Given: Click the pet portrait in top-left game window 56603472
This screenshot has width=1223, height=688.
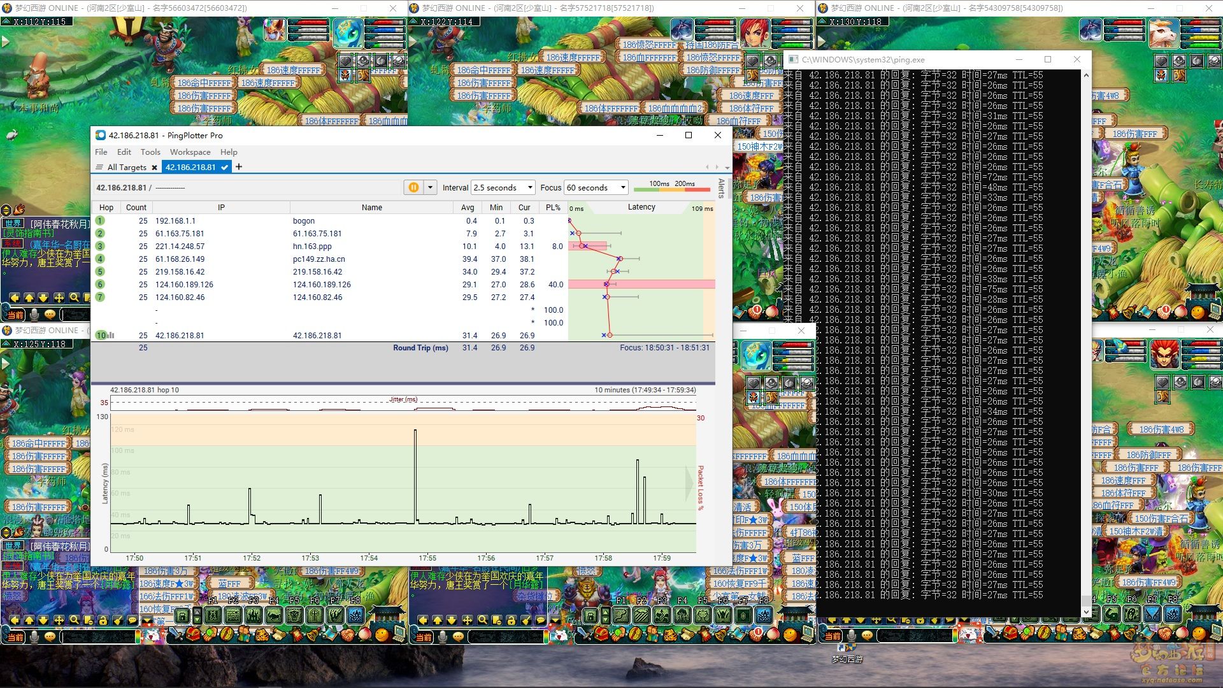Looking at the screenshot, I should pos(275,30).
